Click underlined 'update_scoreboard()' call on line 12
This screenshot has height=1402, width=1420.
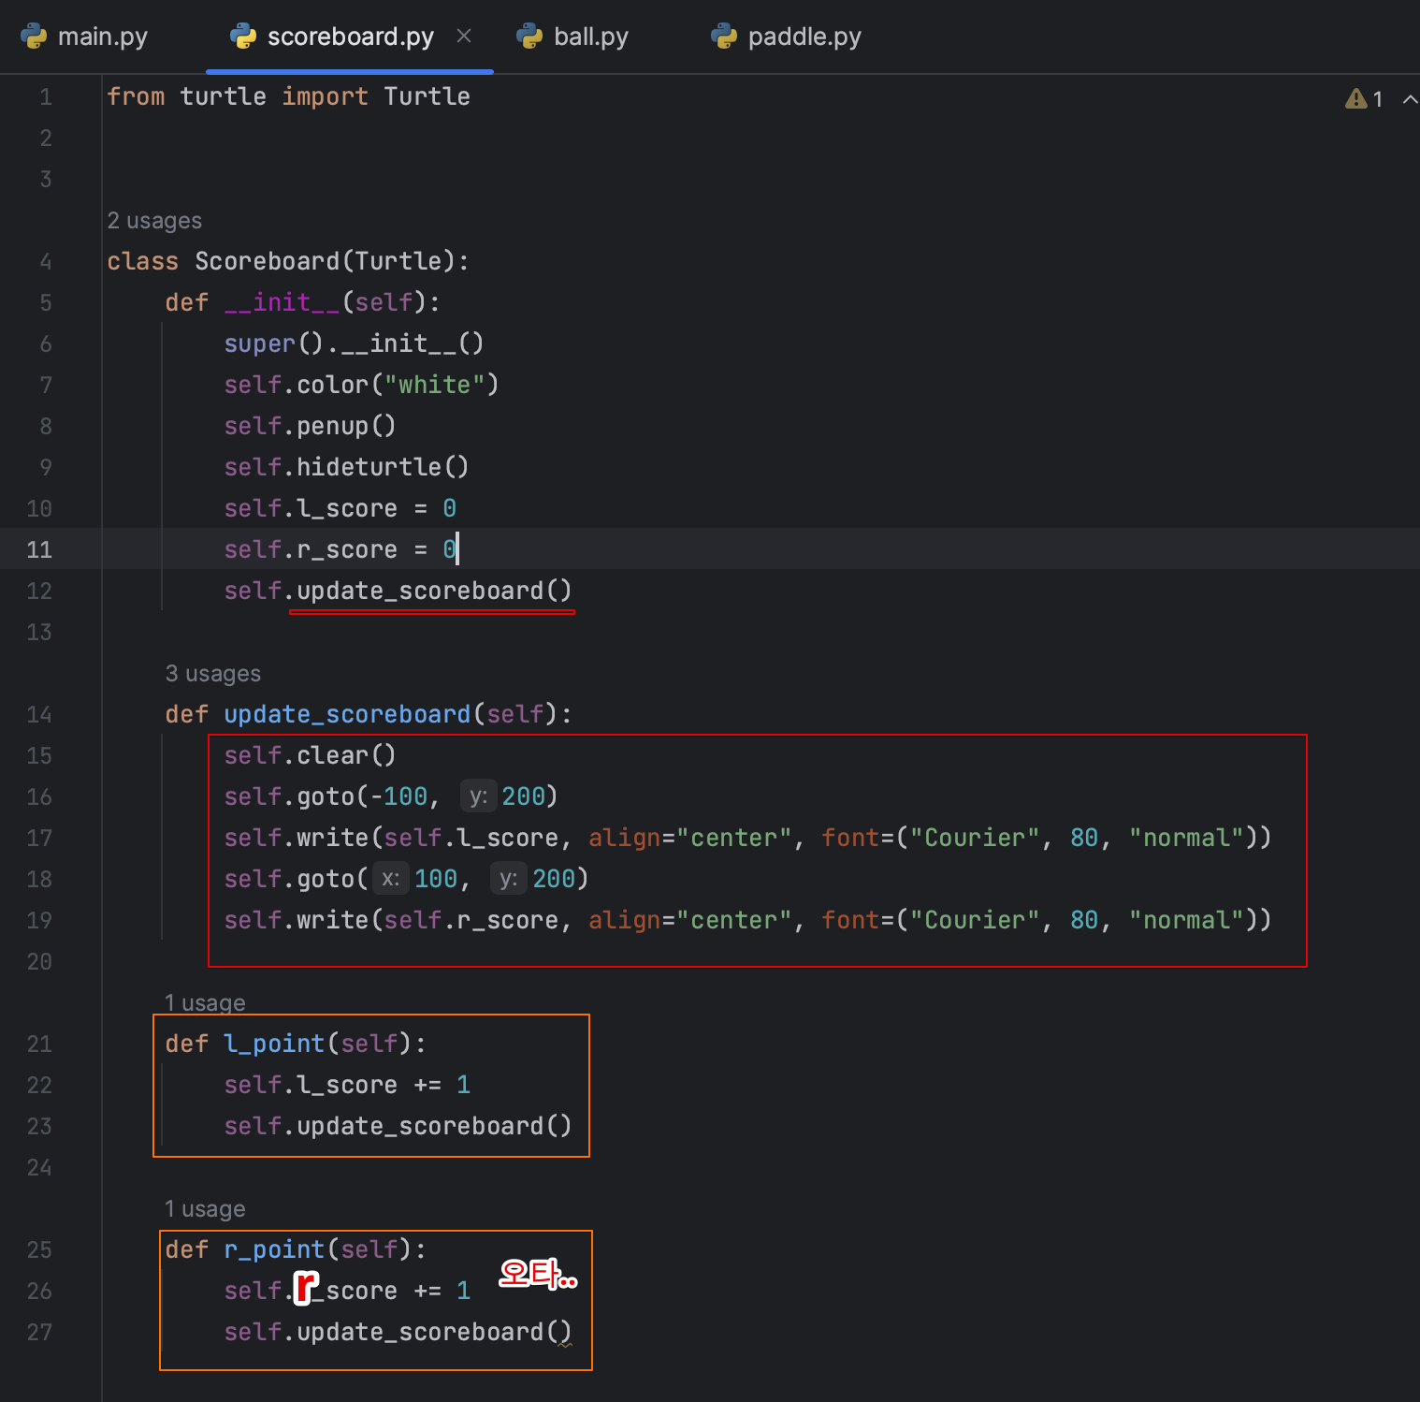point(433,591)
